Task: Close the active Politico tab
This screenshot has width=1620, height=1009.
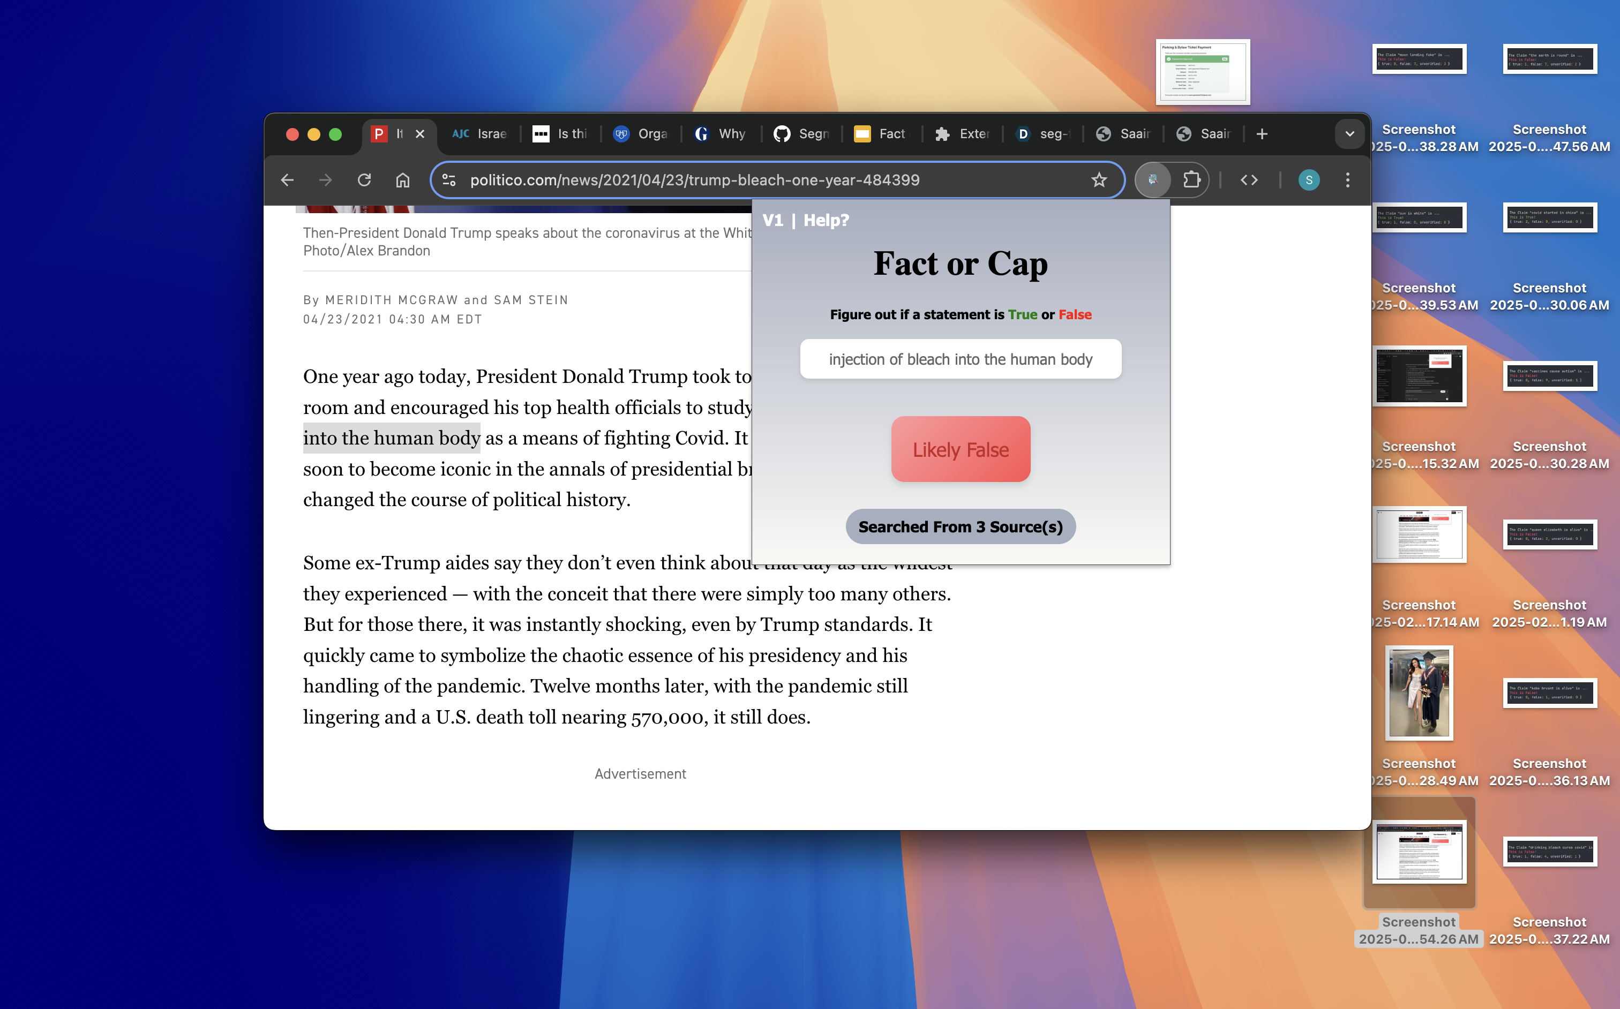Action: 420,134
